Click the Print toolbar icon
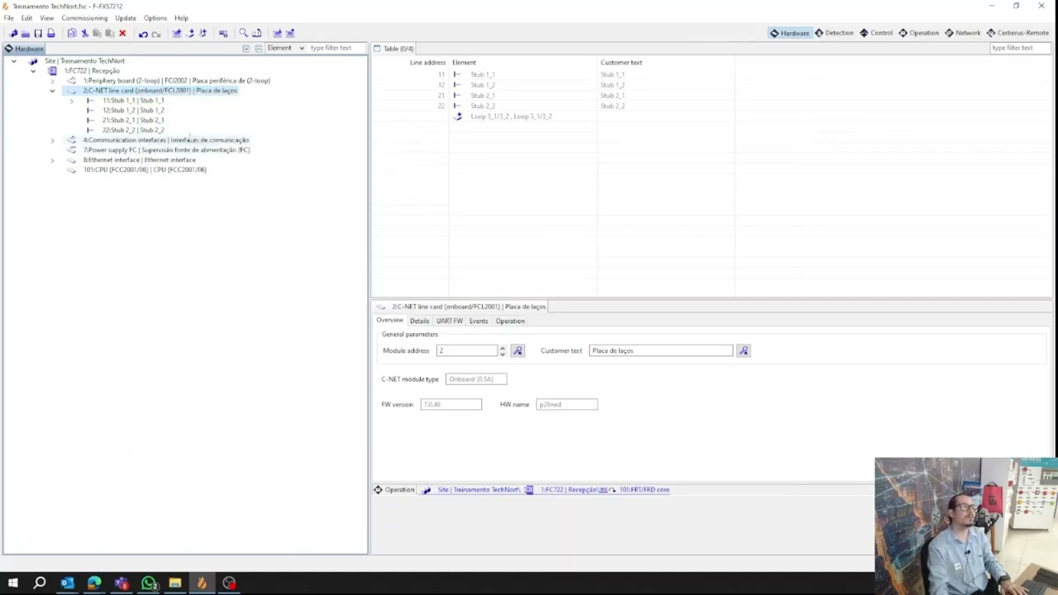The width and height of the screenshot is (1058, 595). (50, 33)
